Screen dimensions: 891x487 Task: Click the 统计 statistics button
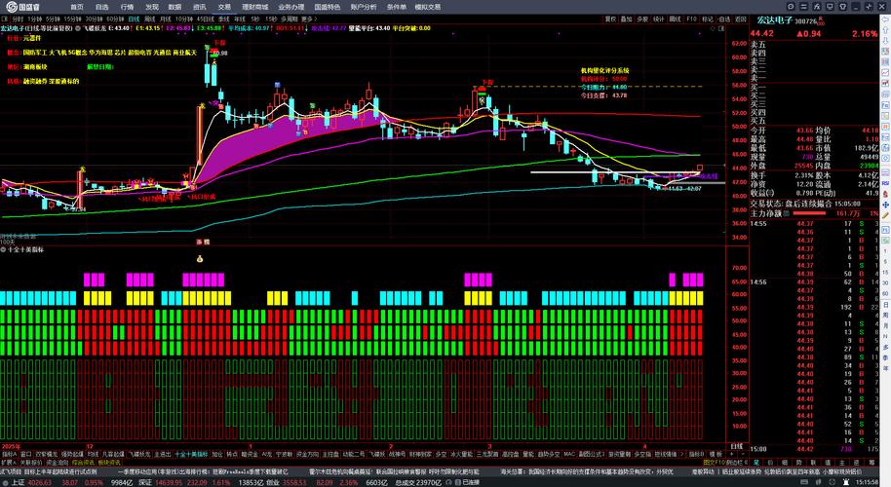659,19
